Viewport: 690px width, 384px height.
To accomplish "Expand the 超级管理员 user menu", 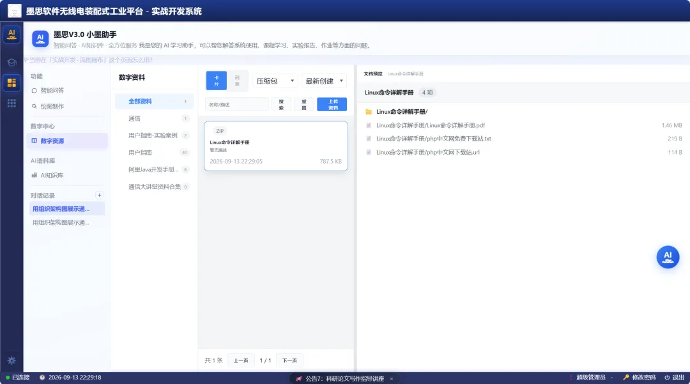I will [x=591, y=378].
